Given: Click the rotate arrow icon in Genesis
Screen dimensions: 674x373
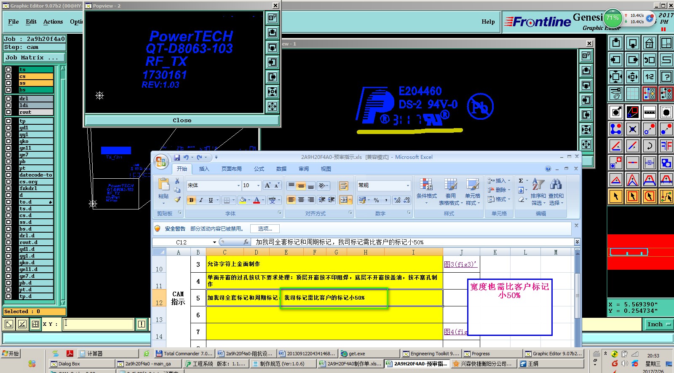Looking at the screenshot, I should [650, 146].
